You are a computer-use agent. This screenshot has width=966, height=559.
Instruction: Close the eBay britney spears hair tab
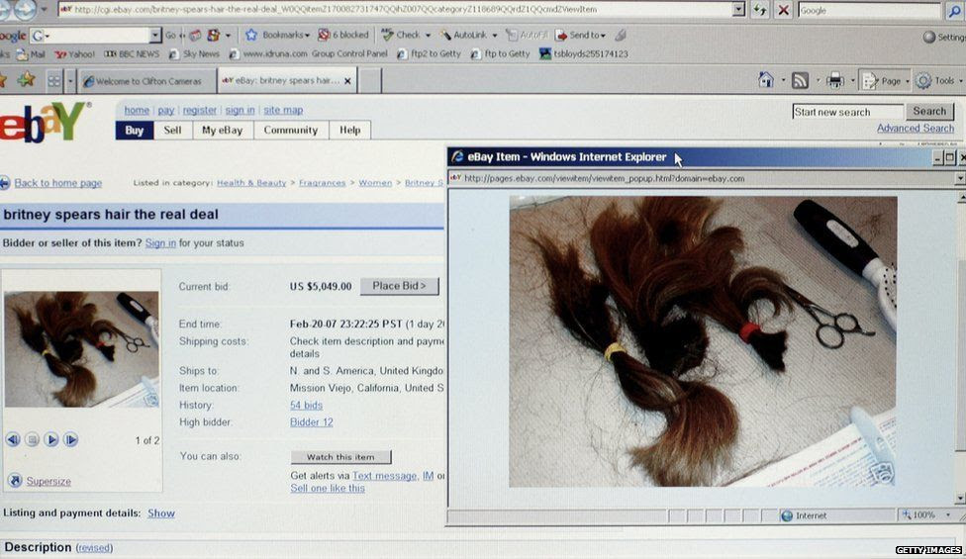click(x=347, y=81)
